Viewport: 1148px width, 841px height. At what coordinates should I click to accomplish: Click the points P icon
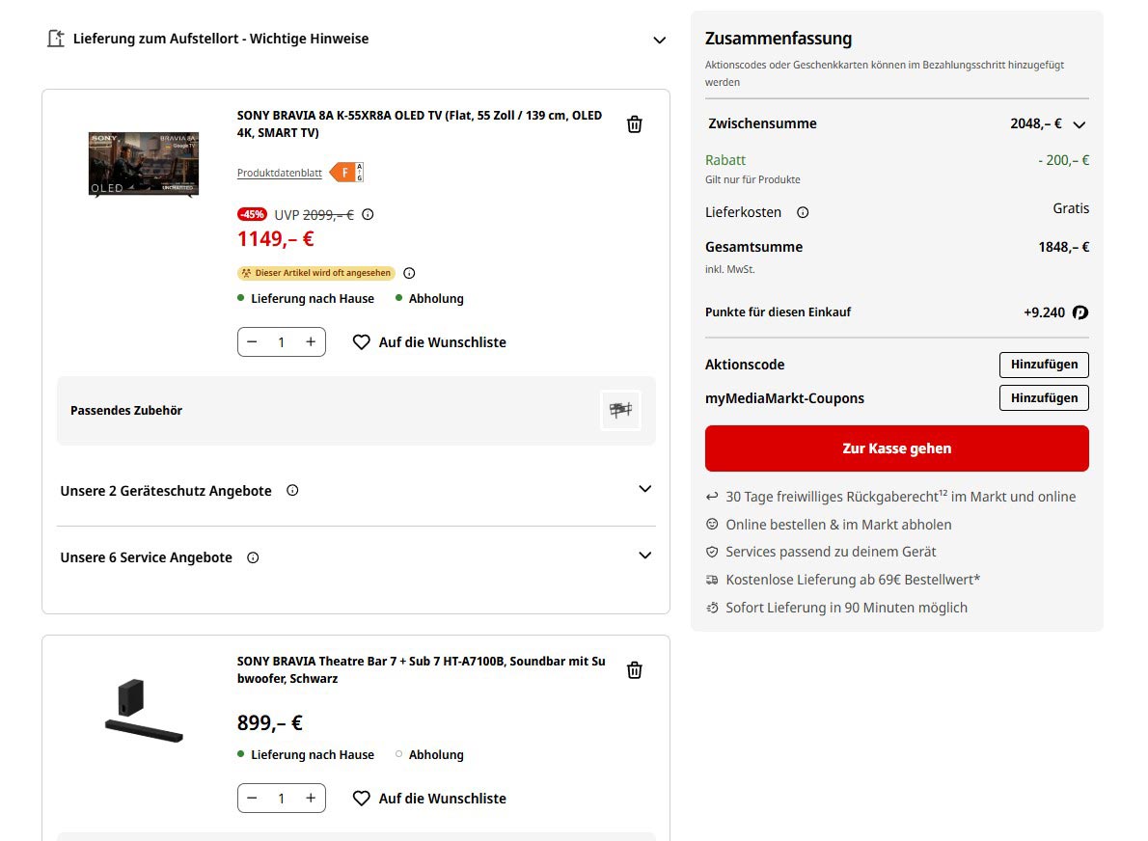click(x=1080, y=312)
